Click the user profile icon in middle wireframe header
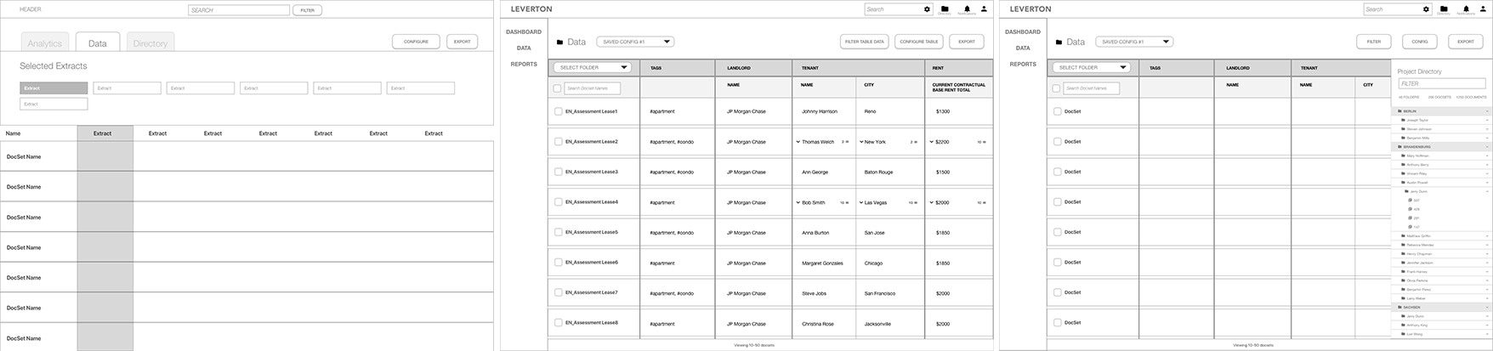 tap(985, 8)
